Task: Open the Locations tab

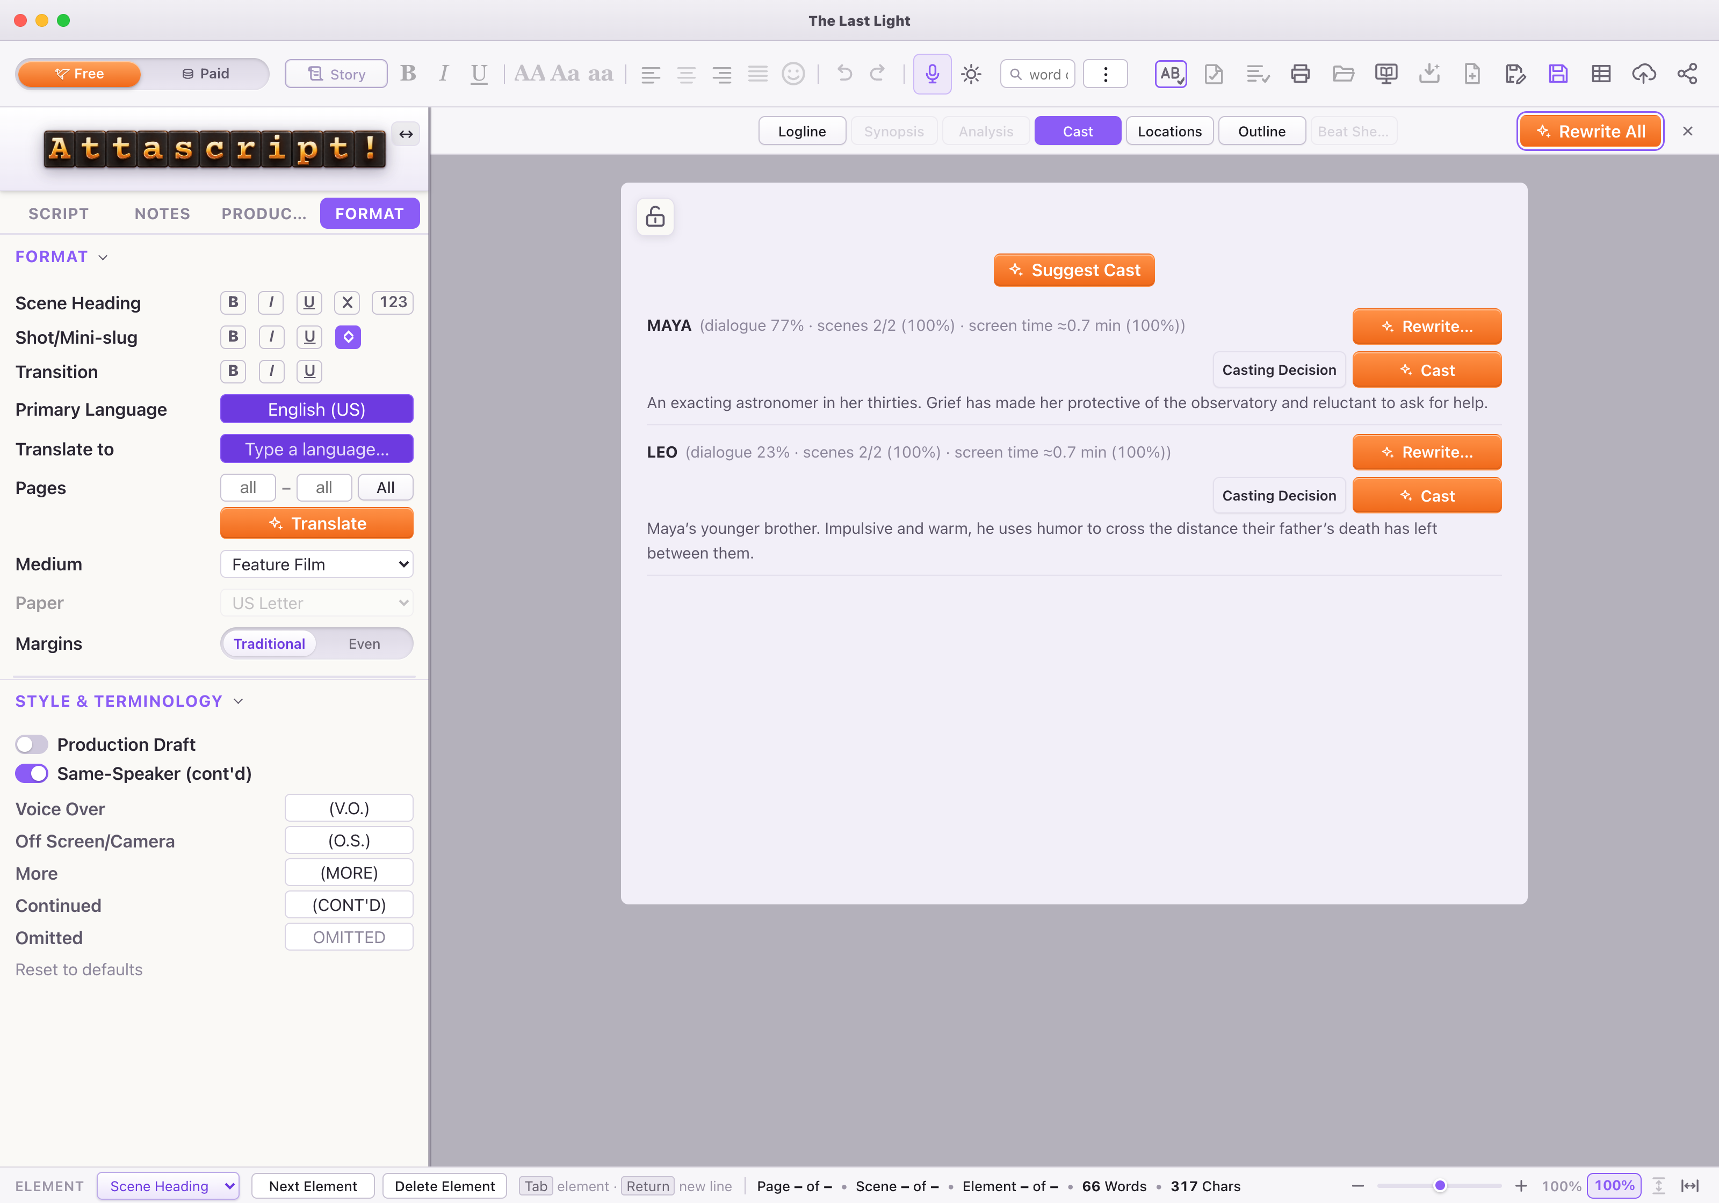Action: [x=1169, y=131]
